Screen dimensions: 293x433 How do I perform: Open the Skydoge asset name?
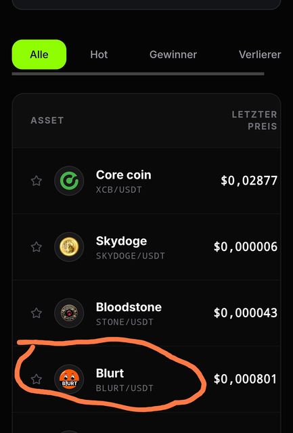121,241
